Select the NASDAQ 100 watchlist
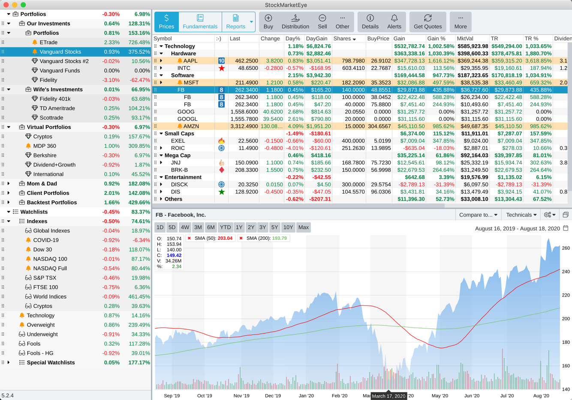The image size is (572, 400). 50,259
